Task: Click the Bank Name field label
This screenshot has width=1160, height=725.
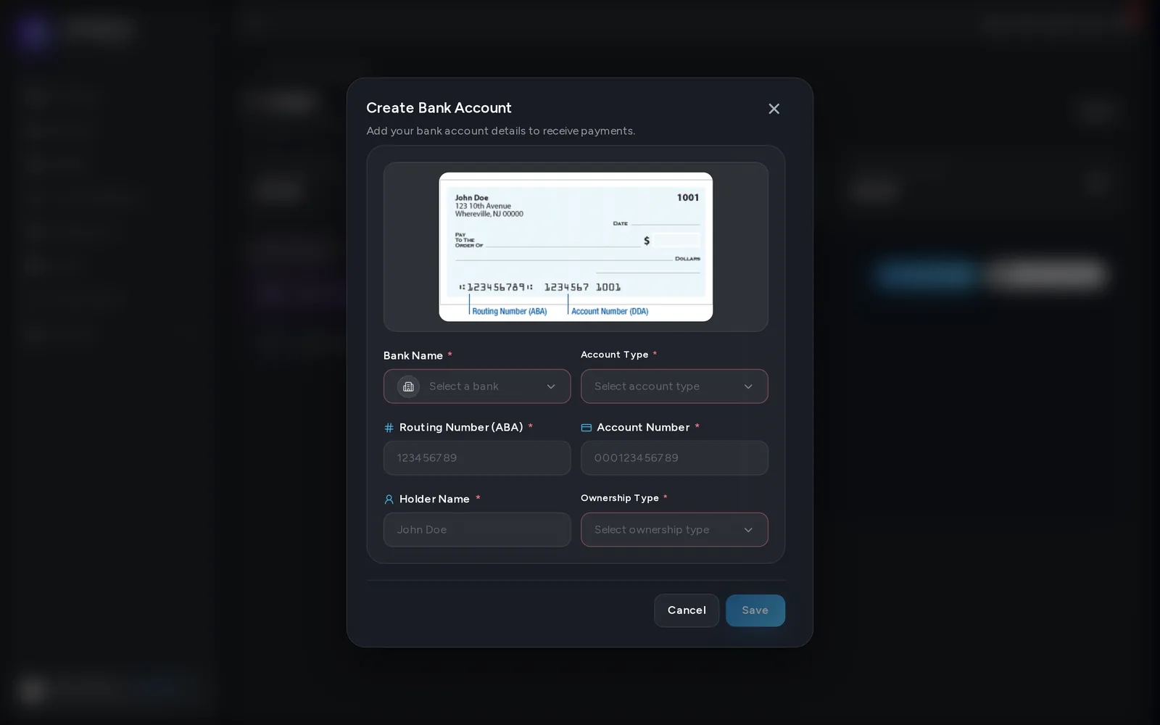Action: tap(413, 356)
